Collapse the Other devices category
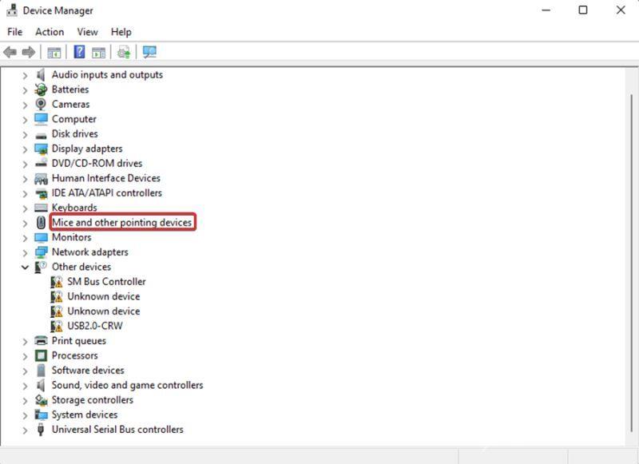This screenshot has height=464, width=639. click(25, 267)
